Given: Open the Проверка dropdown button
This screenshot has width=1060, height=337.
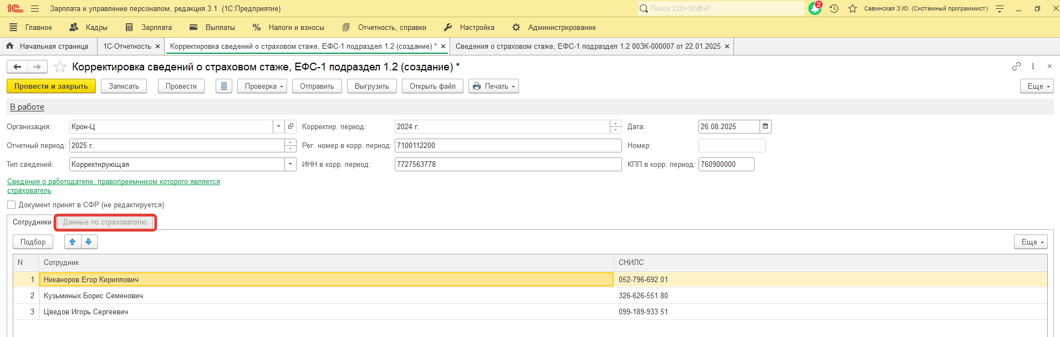Looking at the screenshot, I should tap(263, 86).
